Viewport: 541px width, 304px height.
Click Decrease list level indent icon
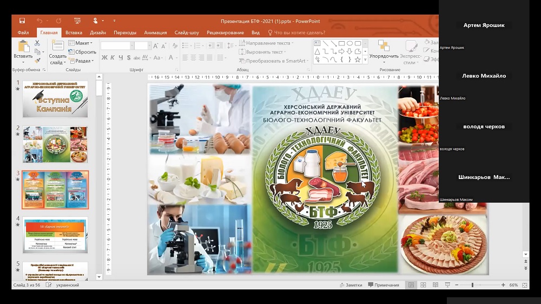(x=211, y=45)
